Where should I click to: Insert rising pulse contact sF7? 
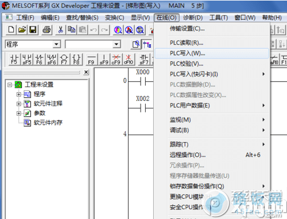tap(144, 59)
